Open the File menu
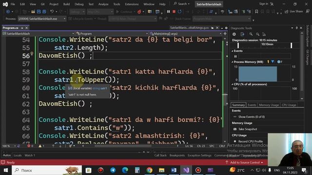The image size is (312, 175). pos(13,4)
